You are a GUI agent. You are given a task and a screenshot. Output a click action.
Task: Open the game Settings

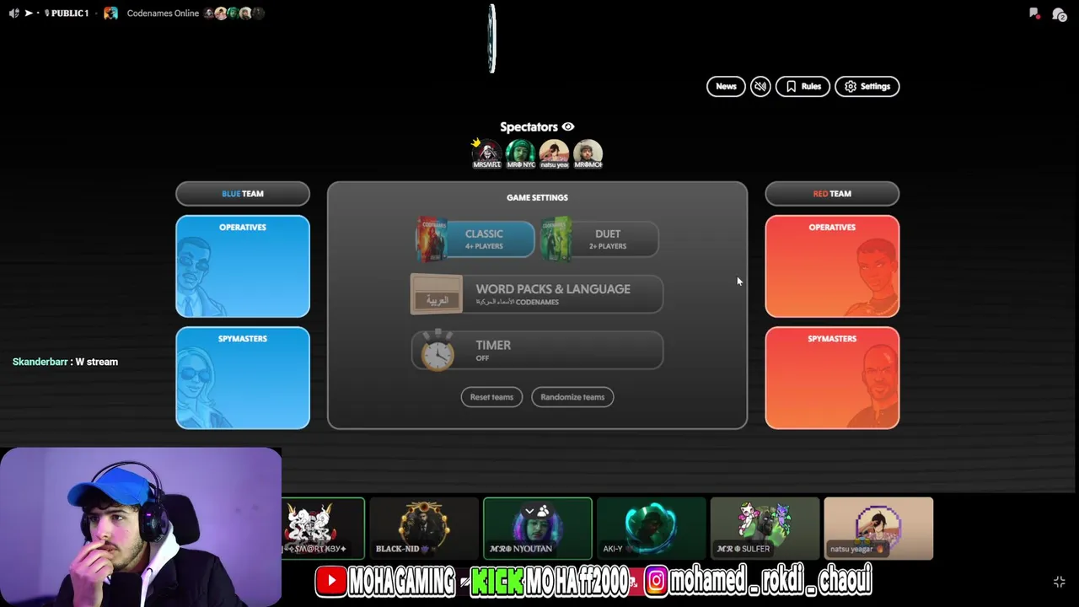click(867, 86)
